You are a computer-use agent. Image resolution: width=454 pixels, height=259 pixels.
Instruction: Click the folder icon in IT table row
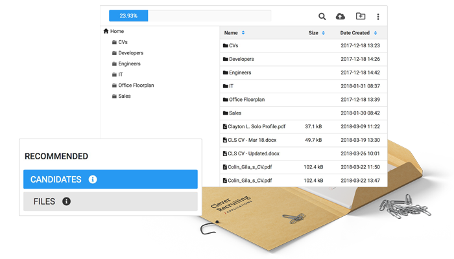226,86
